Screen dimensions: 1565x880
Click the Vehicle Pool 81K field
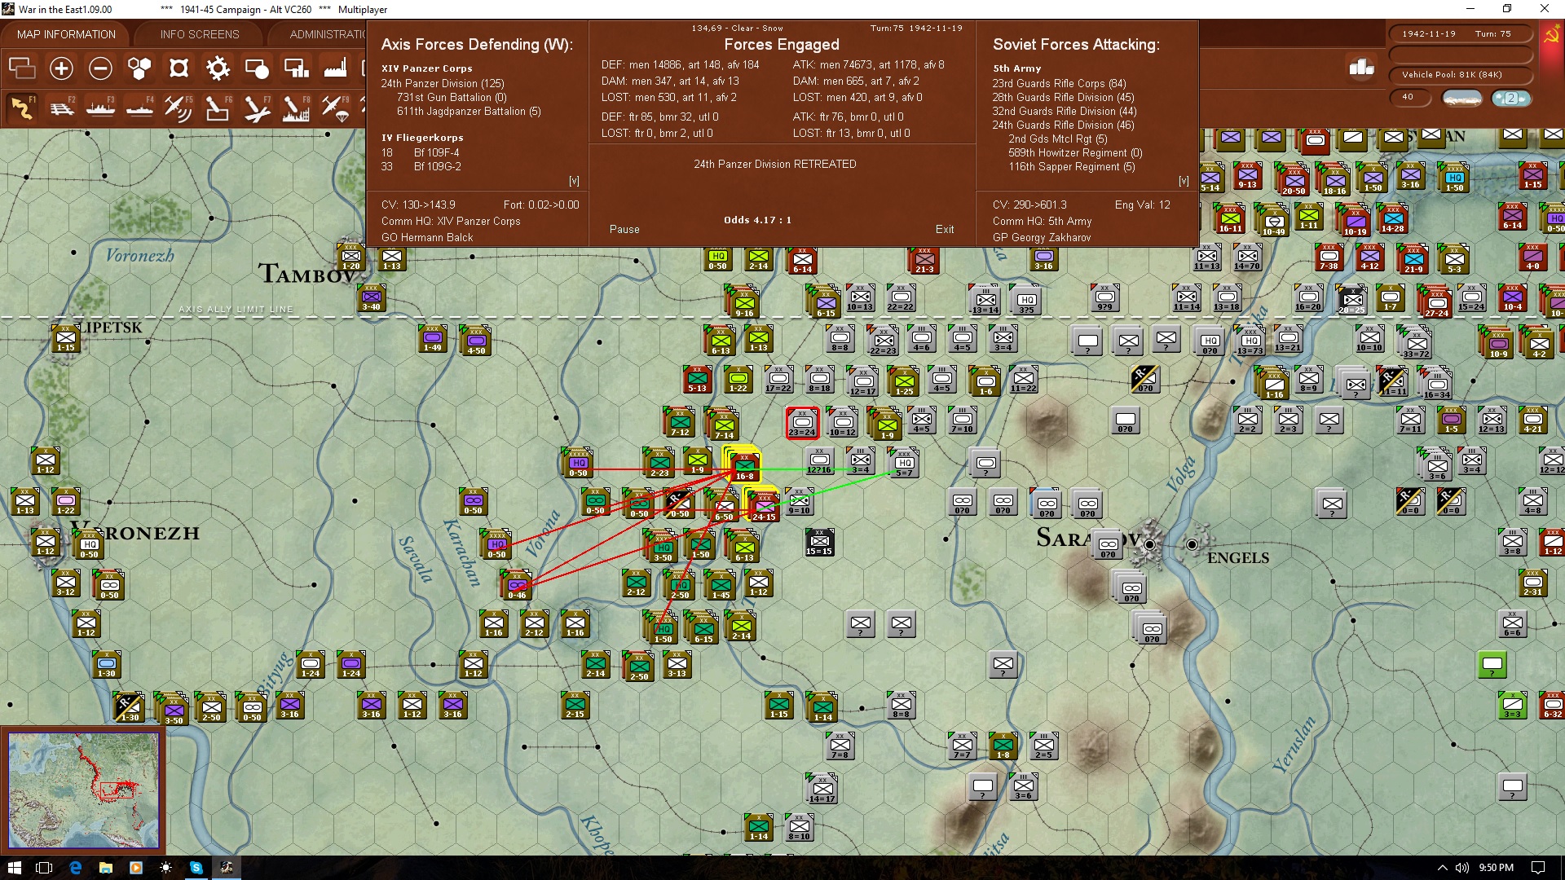[1461, 75]
